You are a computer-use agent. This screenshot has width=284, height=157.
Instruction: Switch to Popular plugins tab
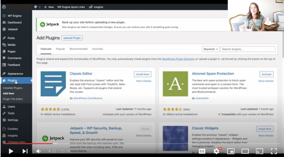[x=60, y=49]
